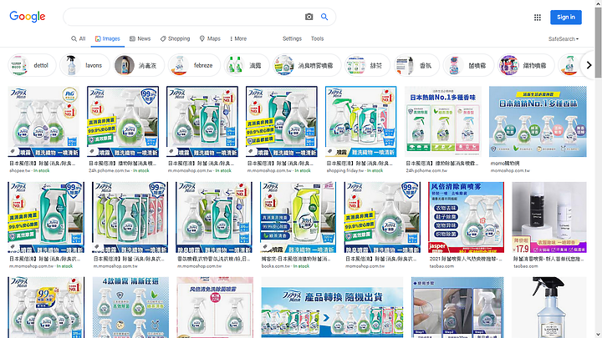Open the pink 風倍清 two-bottle thumbnail
Viewport: 602px width, 338px height.
[x=215, y=307]
